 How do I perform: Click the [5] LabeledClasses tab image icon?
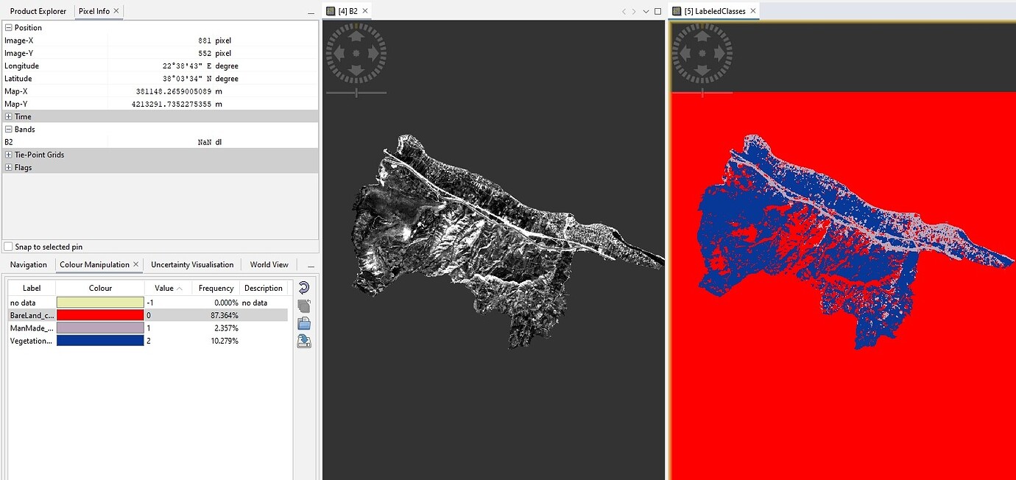pyautogui.click(x=676, y=11)
